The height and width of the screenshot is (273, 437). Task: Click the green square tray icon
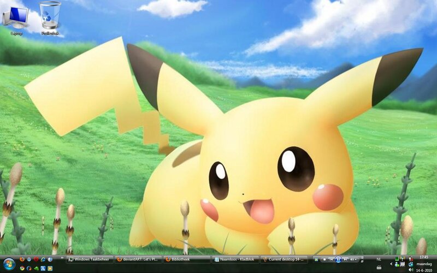pyautogui.click(x=397, y=259)
